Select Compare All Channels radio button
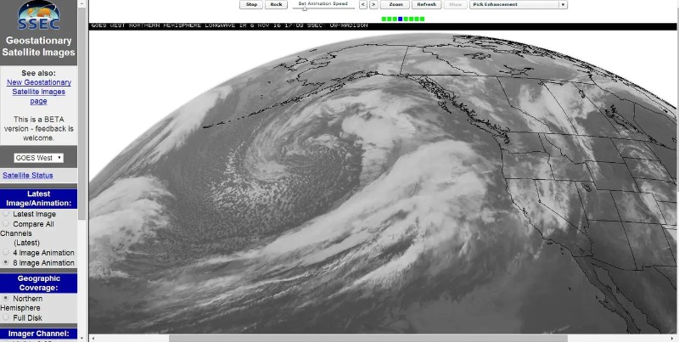 tap(6, 223)
